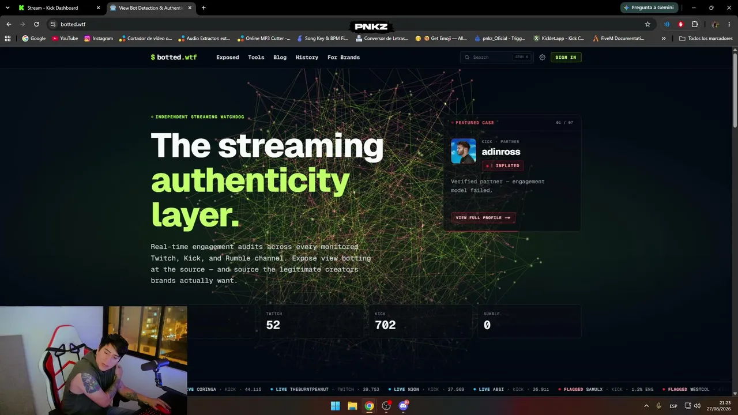Click the Pregunta a Gemini button
This screenshot has height=415, width=738.
pyautogui.click(x=649, y=8)
